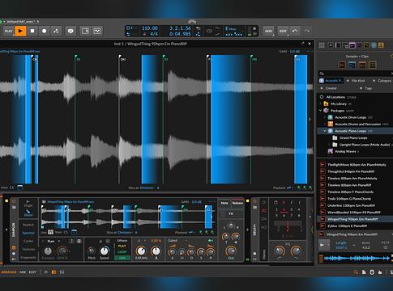Select the Repitch playback mode

28,225
